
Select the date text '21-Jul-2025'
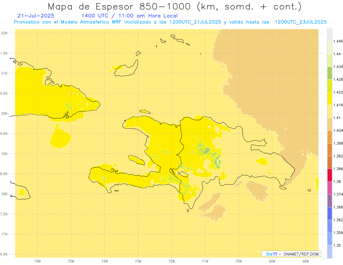click(x=36, y=16)
